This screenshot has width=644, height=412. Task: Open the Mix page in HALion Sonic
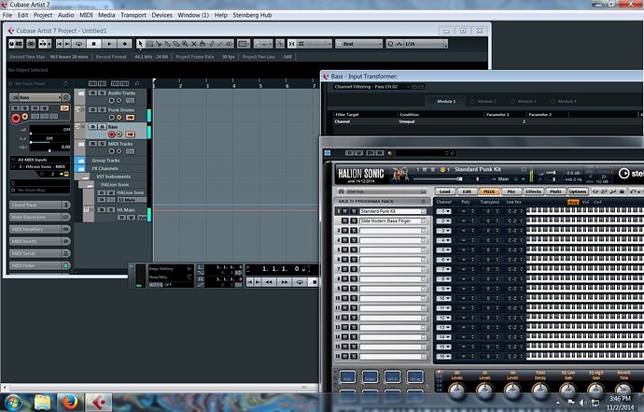(511, 192)
